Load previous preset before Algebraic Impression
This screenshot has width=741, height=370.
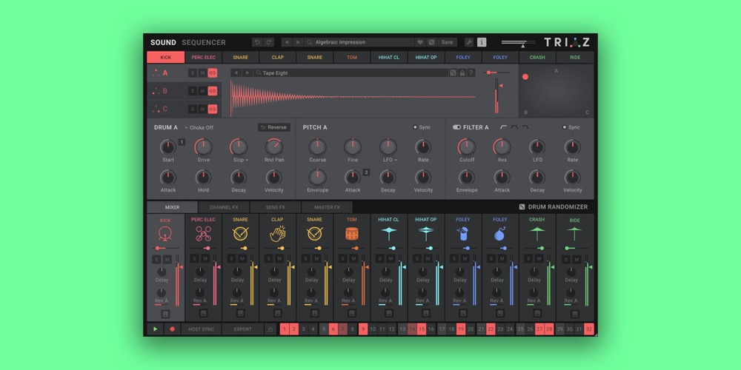tap(286, 42)
